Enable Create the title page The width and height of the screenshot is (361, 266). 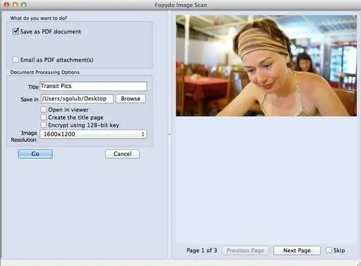[43, 117]
